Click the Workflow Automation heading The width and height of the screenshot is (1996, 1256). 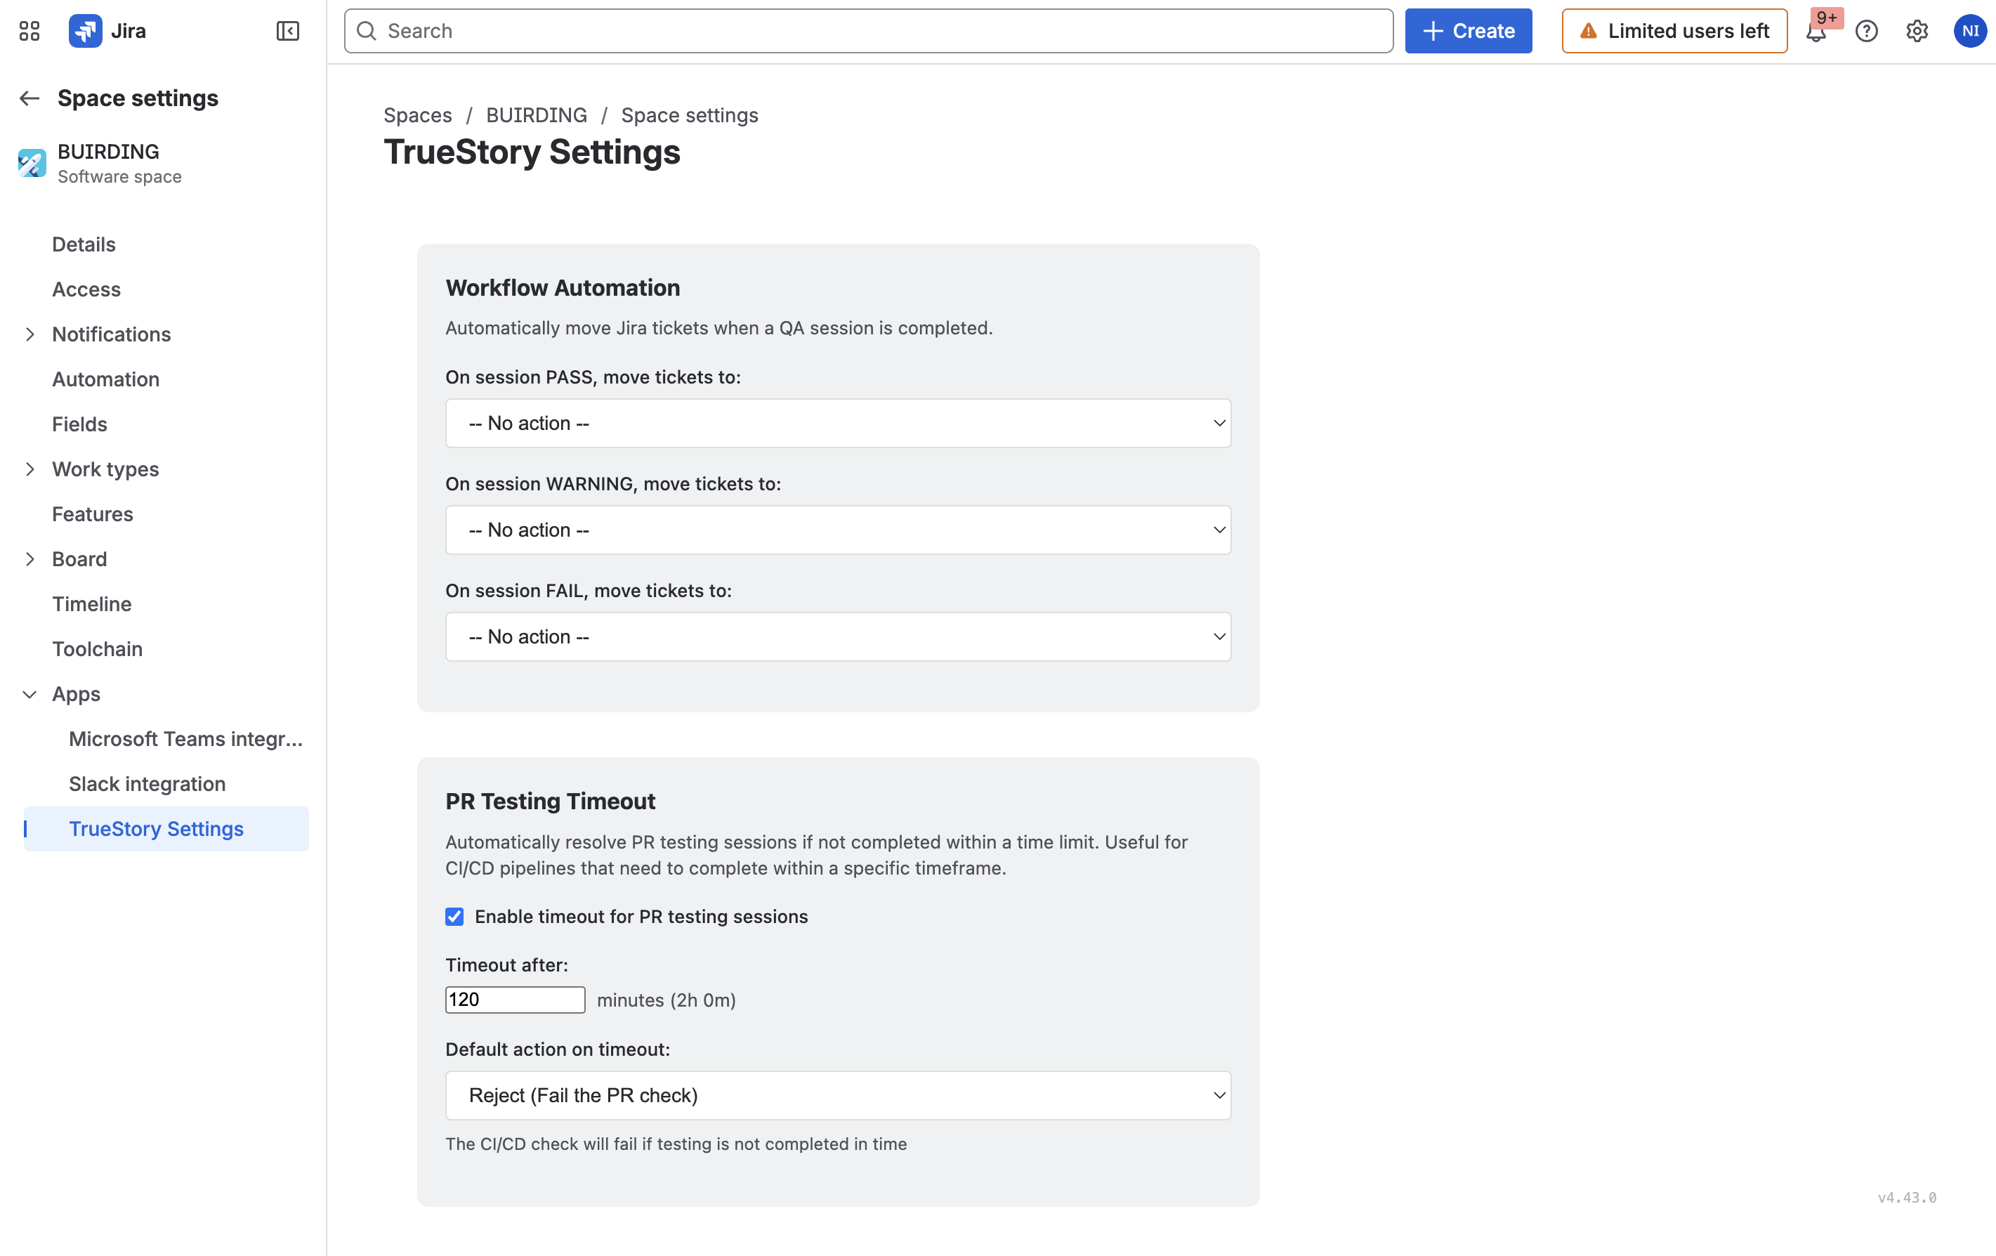point(563,288)
